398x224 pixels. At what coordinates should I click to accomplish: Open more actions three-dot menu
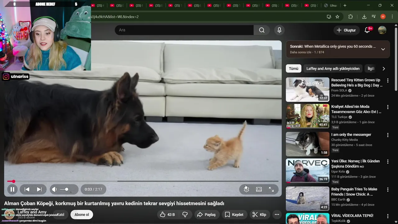[277, 215]
